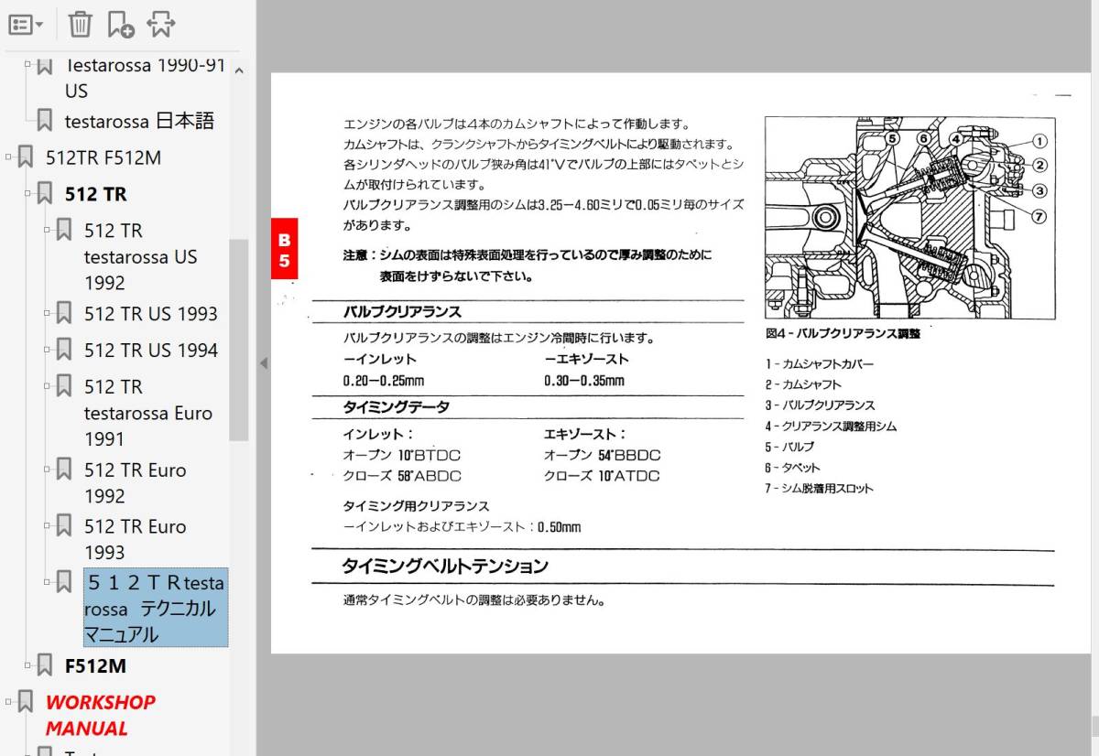Click bookmark icon of '512 TR testarossa Euro 1991'

[64, 386]
